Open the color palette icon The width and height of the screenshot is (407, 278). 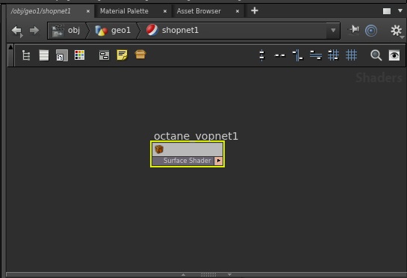click(79, 55)
